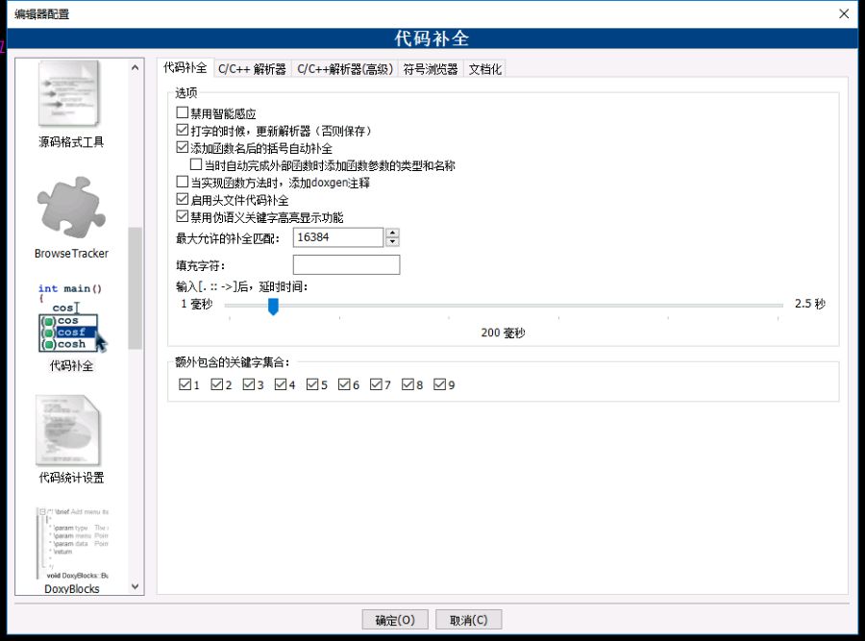Click sidebar scroll up arrow
The width and height of the screenshot is (865, 641).
tap(136, 67)
